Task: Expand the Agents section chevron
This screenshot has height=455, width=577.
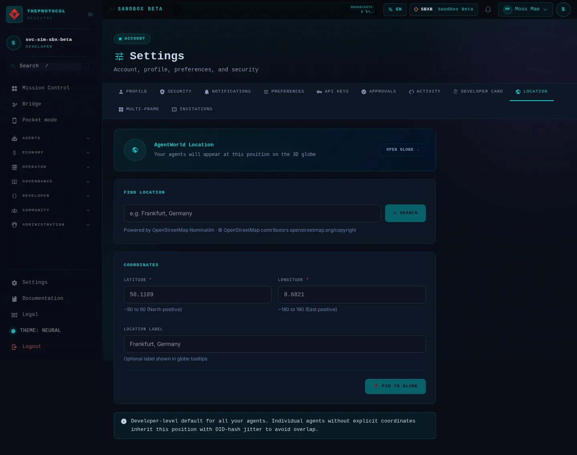Action: (88, 138)
